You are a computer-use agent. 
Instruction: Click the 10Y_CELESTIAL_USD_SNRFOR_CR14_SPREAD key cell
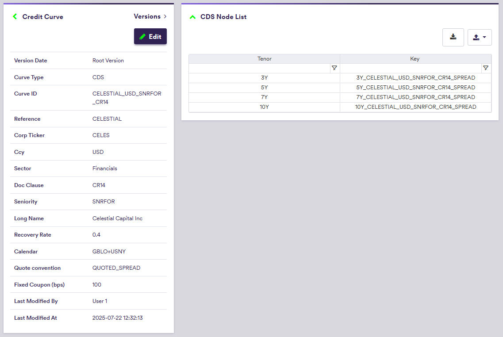415,107
